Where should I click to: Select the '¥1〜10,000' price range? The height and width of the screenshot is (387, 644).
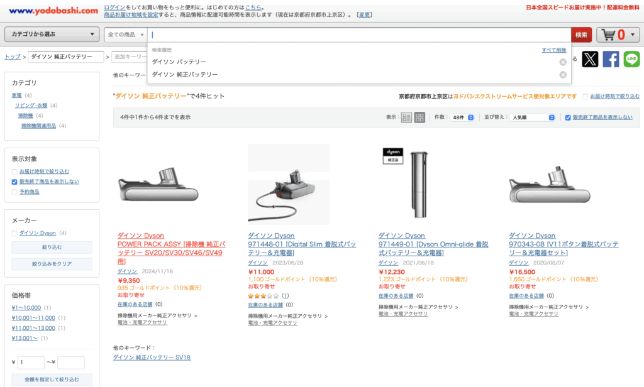click(x=26, y=308)
